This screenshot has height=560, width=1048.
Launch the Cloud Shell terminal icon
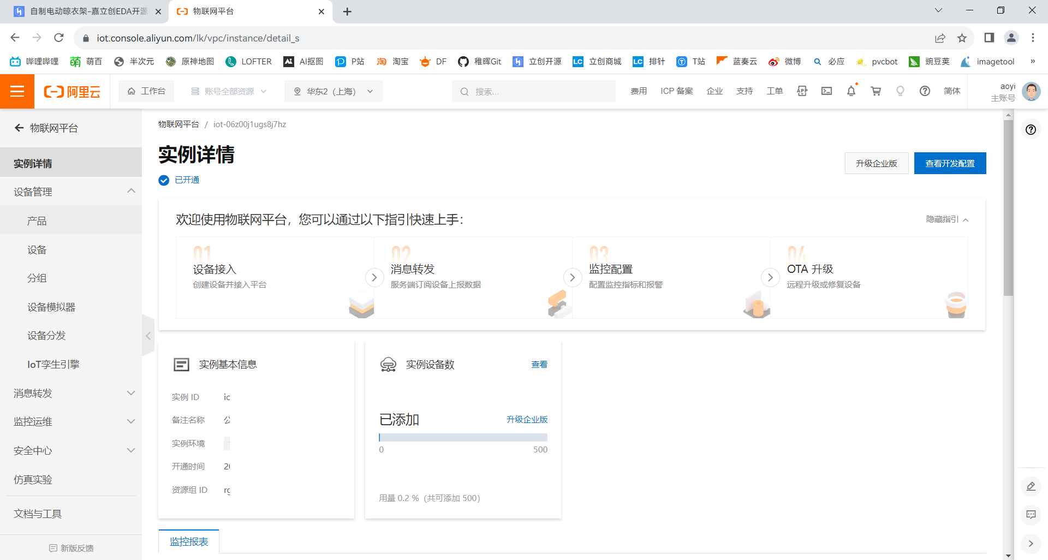826,91
